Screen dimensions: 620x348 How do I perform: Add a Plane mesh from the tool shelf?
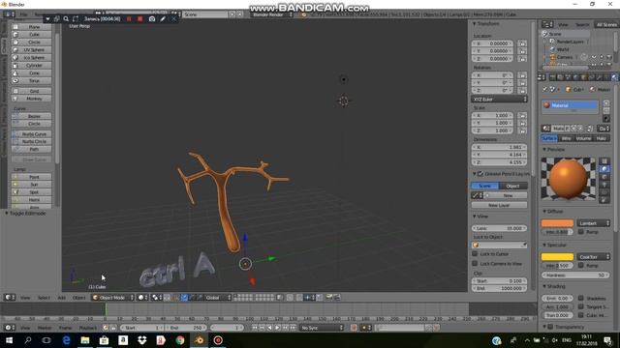(x=32, y=27)
